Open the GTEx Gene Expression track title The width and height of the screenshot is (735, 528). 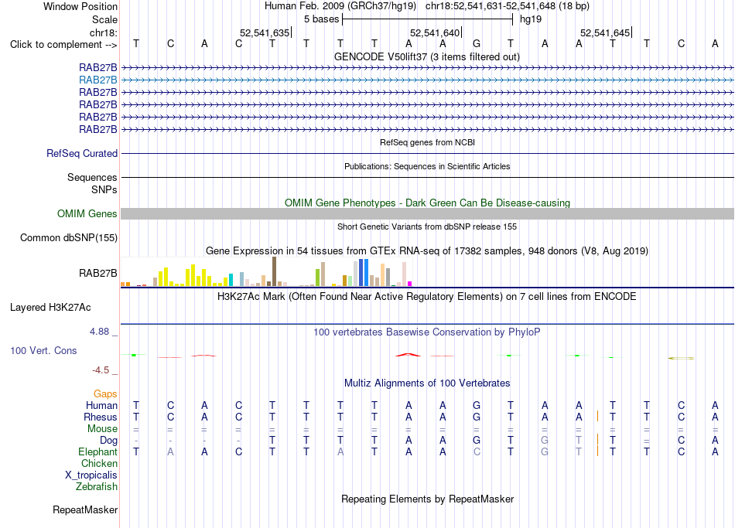pos(427,250)
